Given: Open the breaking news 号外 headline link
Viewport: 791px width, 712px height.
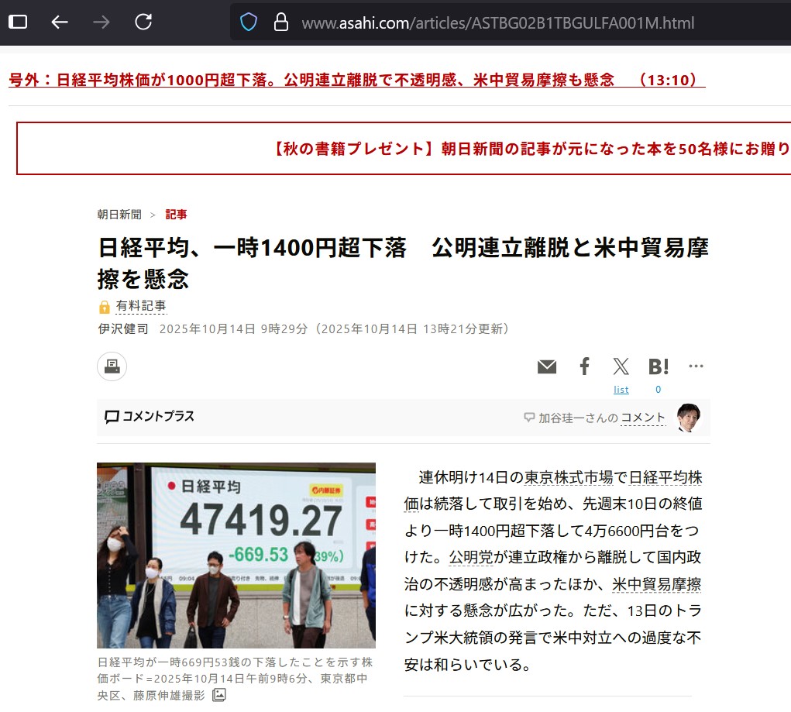Looking at the screenshot, I should point(356,80).
